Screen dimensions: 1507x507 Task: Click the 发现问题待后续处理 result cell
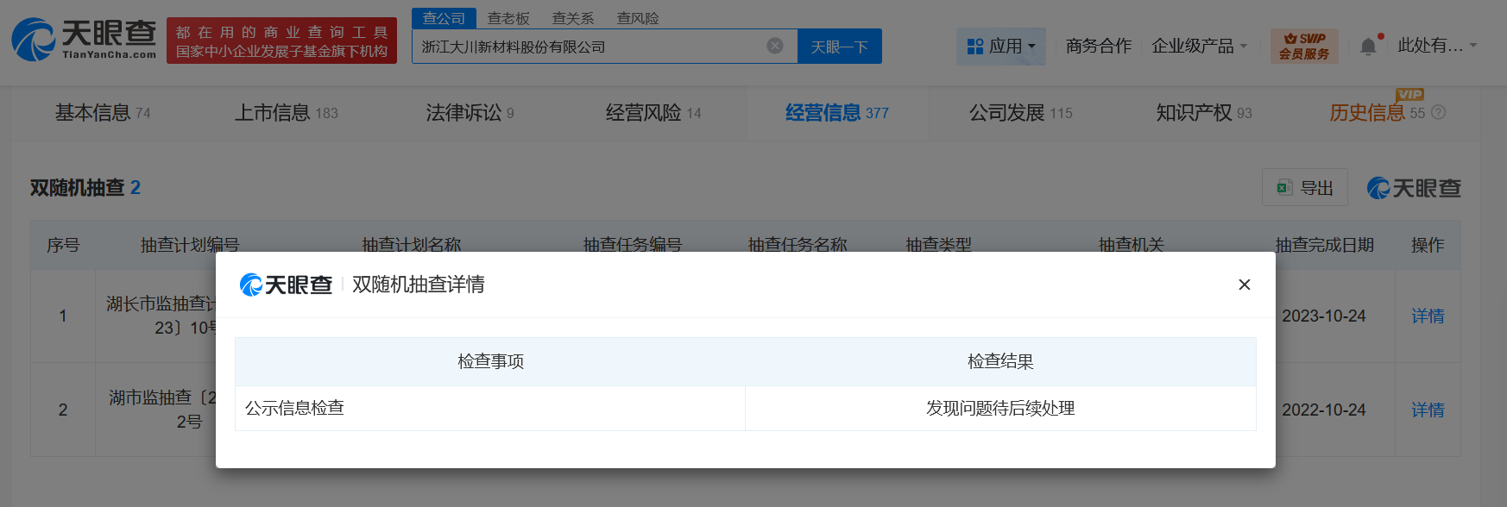(x=1000, y=408)
